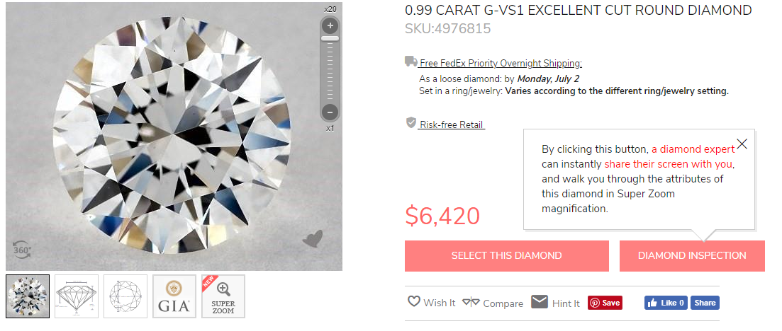Open the Risk-free Retail link
Screen dimensions: 782x331
(452, 124)
